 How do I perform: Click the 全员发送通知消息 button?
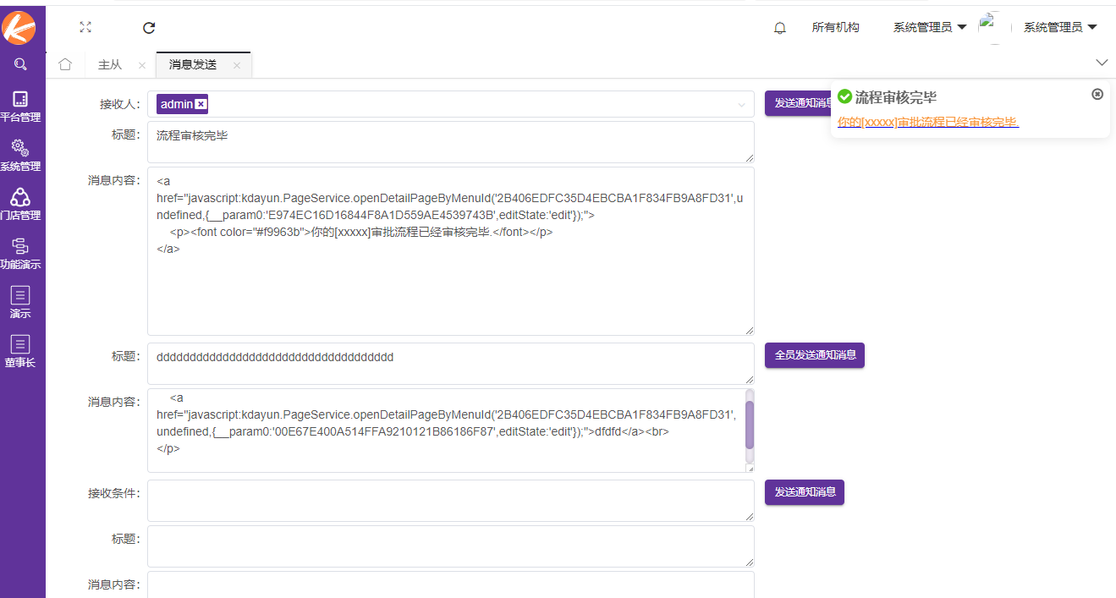pyautogui.click(x=814, y=355)
